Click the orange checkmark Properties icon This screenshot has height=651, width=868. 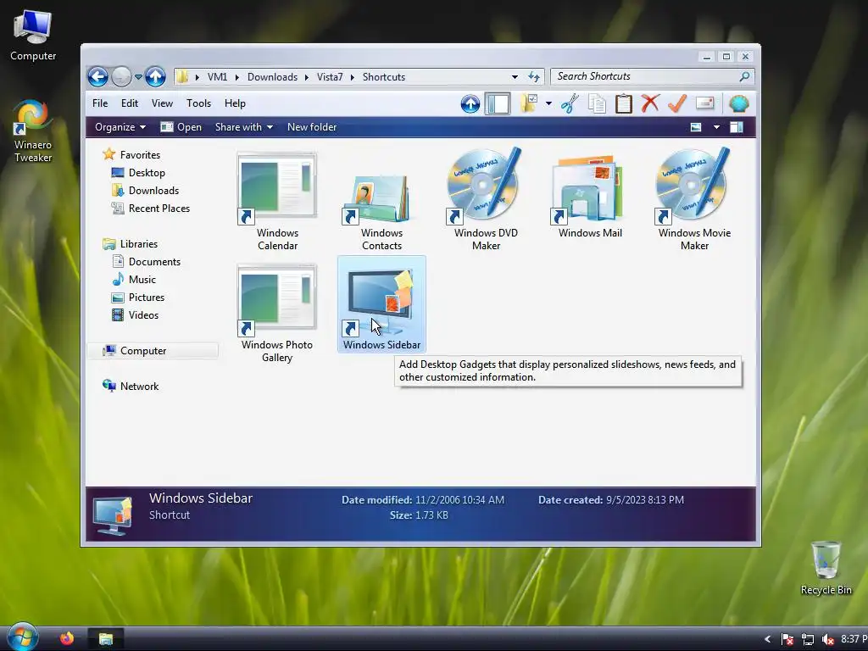pos(677,103)
